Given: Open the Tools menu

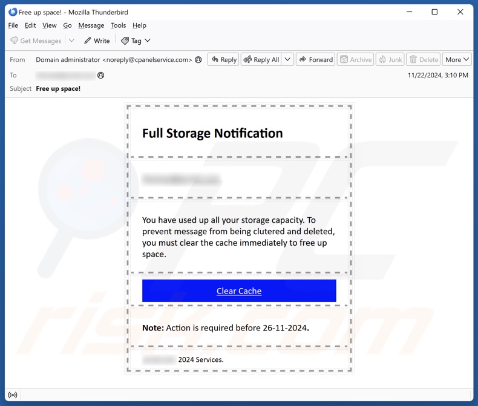Looking at the screenshot, I should tap(118, 25).
